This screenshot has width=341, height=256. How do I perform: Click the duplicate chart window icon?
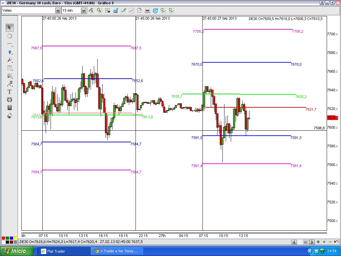(x=131, y=10)
